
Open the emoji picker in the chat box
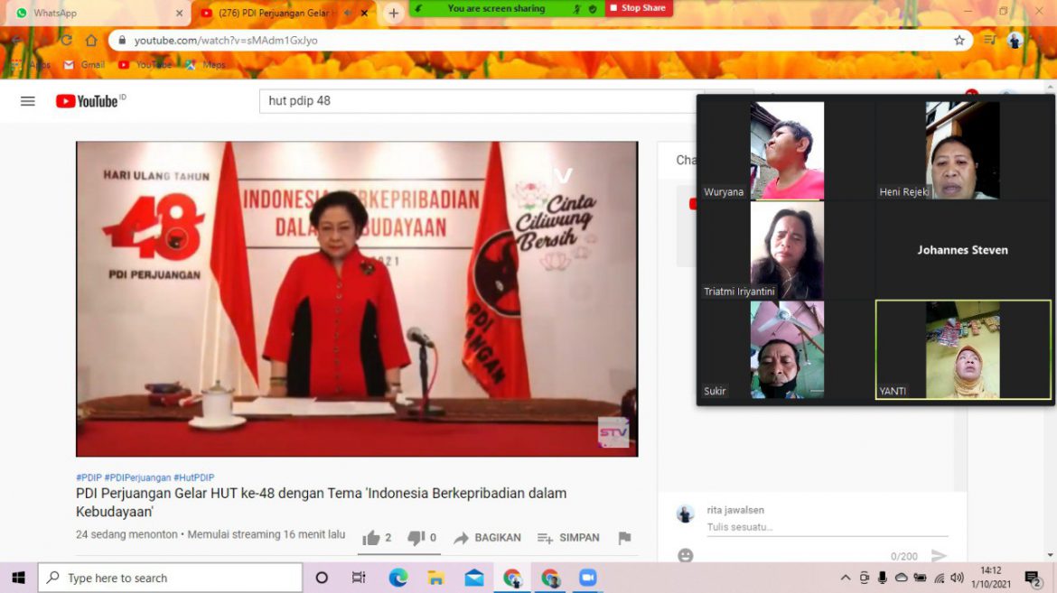685,556
